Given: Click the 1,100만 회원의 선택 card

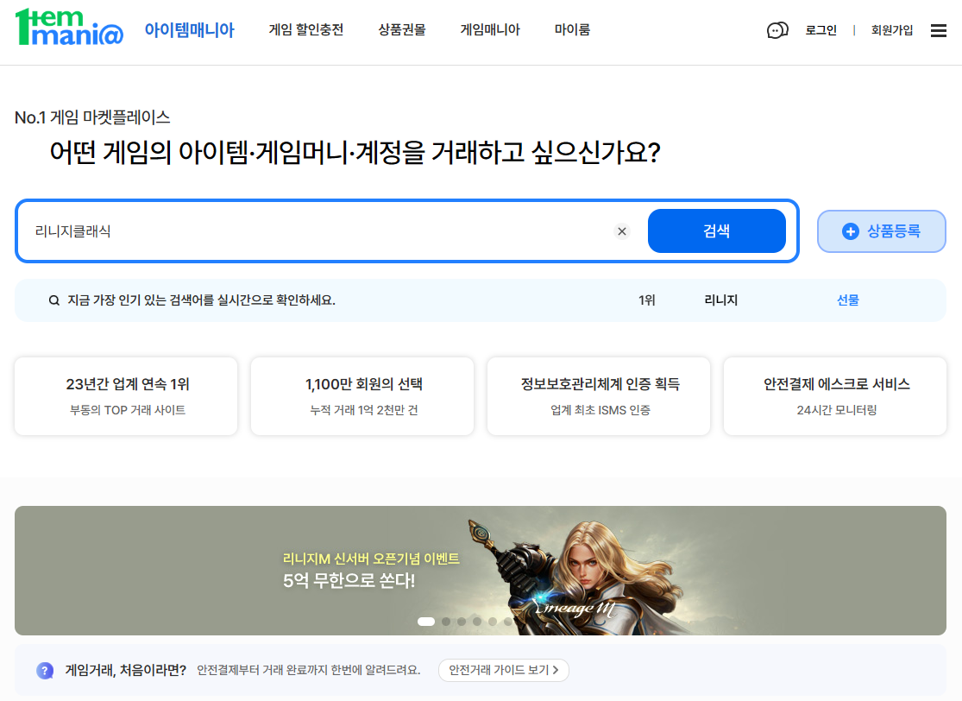Looking at the screenshot, I should [362, 396].
